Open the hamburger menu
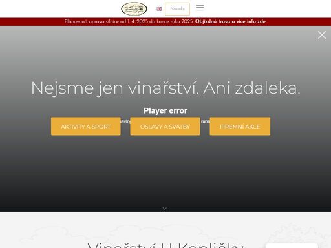Screen dimensions: 331x248 coord(200,8)
